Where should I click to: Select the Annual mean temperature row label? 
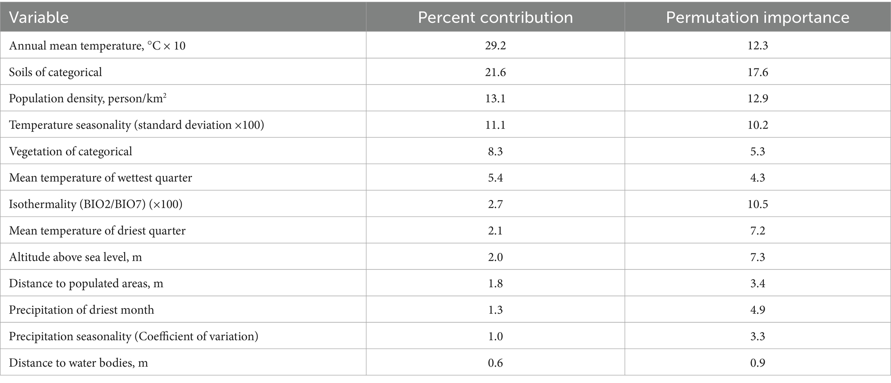click(97, 46)
